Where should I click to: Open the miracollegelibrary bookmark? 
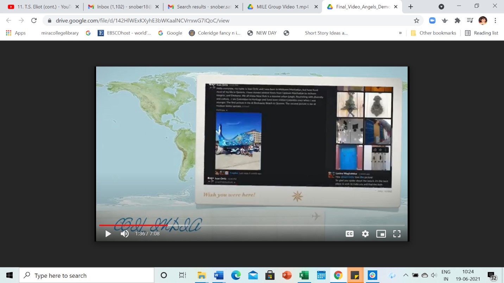[60, 33]
